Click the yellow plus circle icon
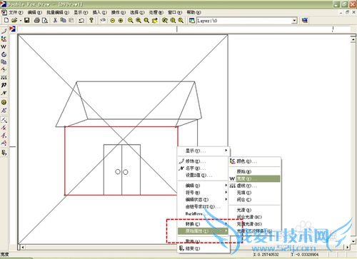The width and height of the screenshot is (357, 259). pyautogui.click(x=121, y=21)
